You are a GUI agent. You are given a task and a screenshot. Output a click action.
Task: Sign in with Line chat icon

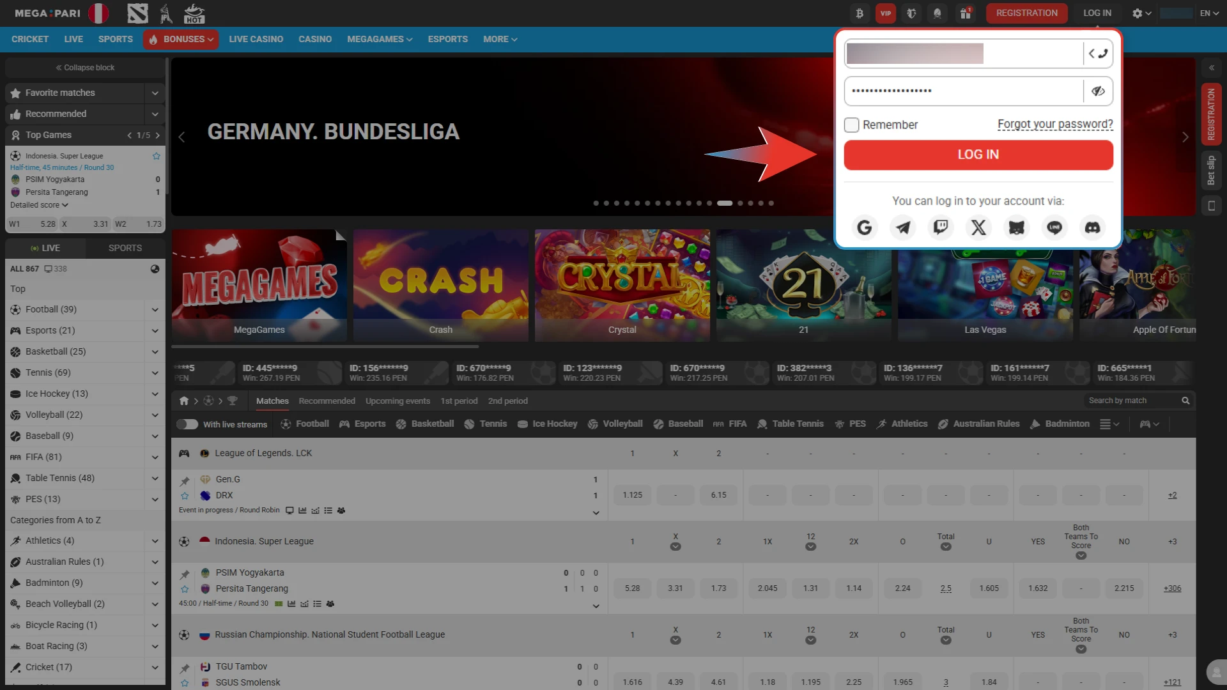pyautogui.click(x=1054, y=227)
